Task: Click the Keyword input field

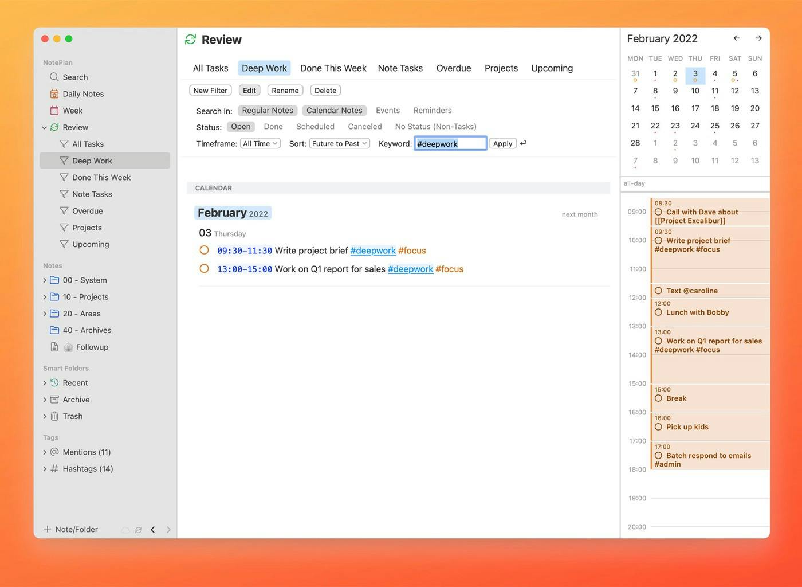Action: coord(450,143)
